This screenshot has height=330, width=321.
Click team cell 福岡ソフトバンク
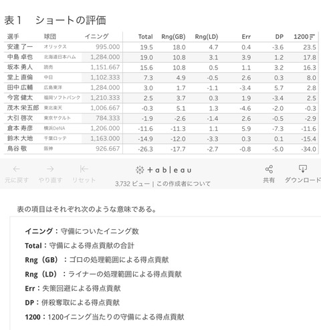(x=62, y=98)
